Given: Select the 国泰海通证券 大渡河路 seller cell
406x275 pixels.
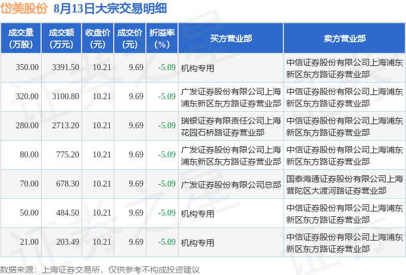Looking at the screenshot, I should 345,185.
